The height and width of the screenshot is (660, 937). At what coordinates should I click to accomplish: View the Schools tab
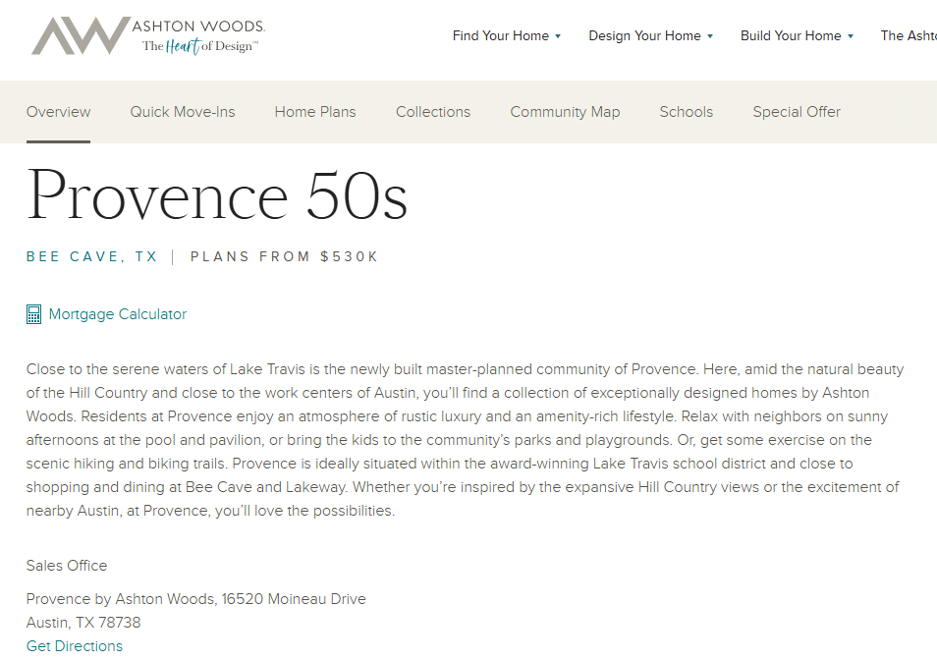point(686,112)
